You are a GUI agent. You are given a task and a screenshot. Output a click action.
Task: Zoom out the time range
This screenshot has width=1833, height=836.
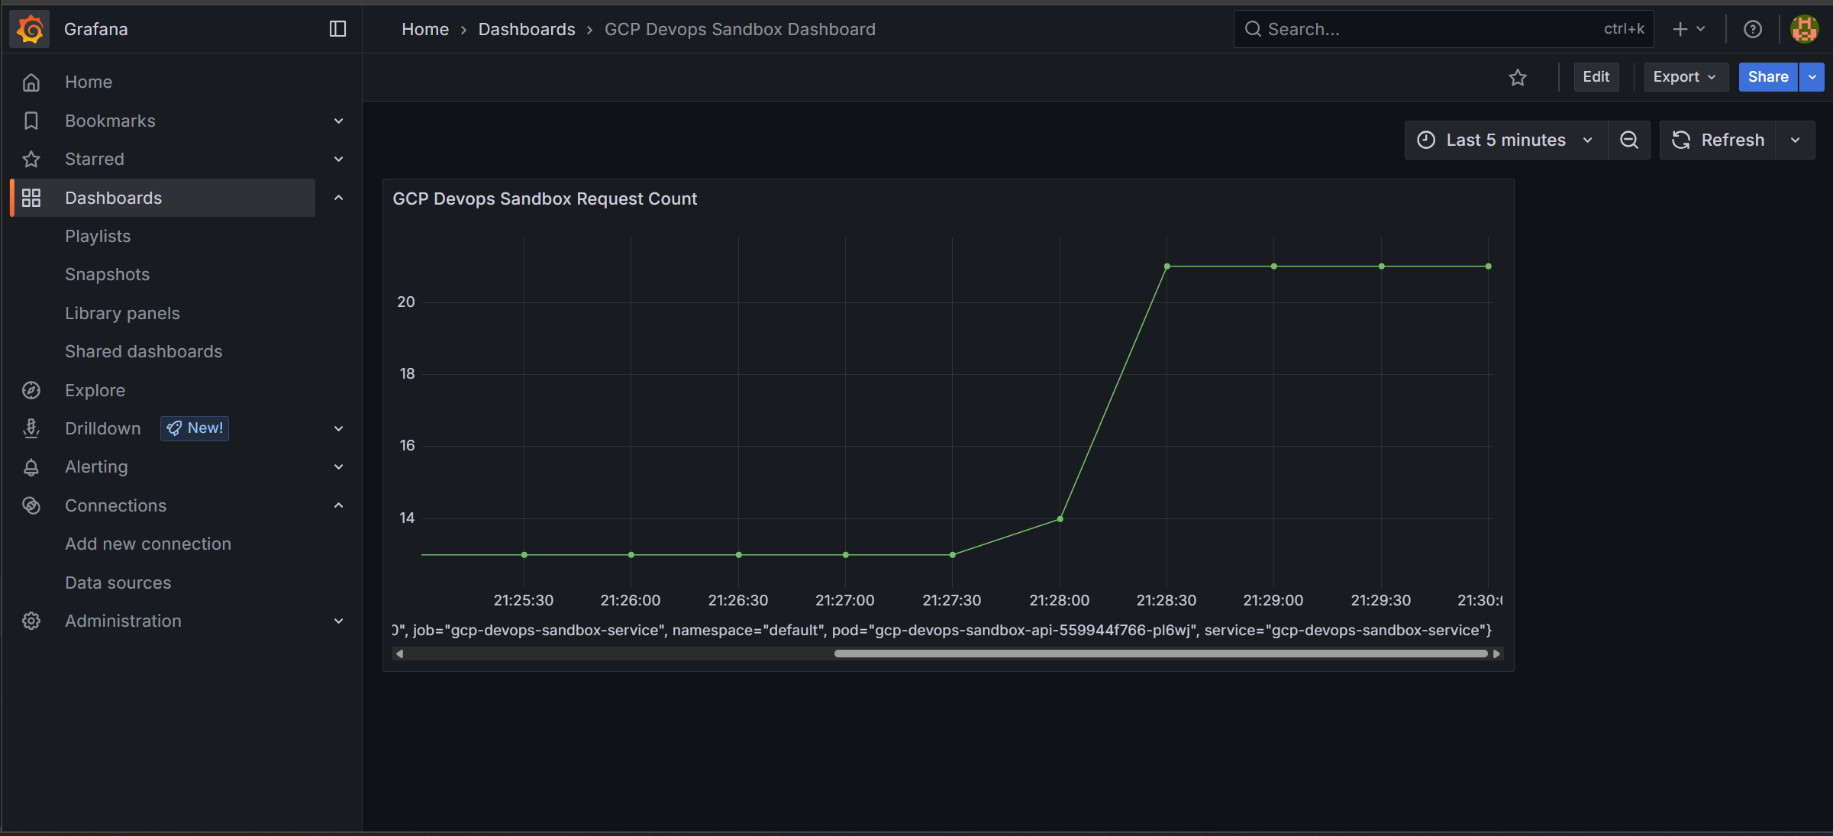pyautogui.click(x=1629, y=140)
